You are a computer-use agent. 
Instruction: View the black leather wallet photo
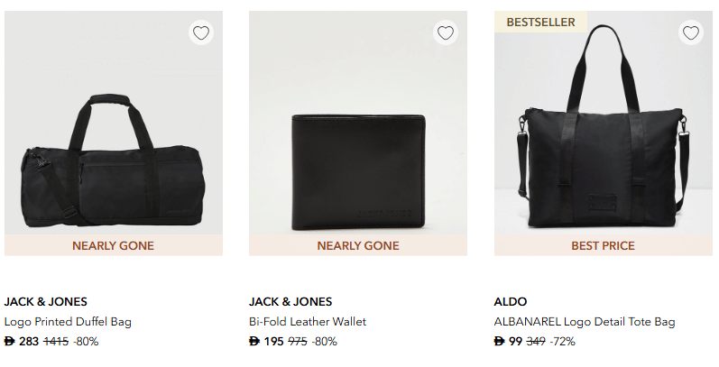pos(358,171)
